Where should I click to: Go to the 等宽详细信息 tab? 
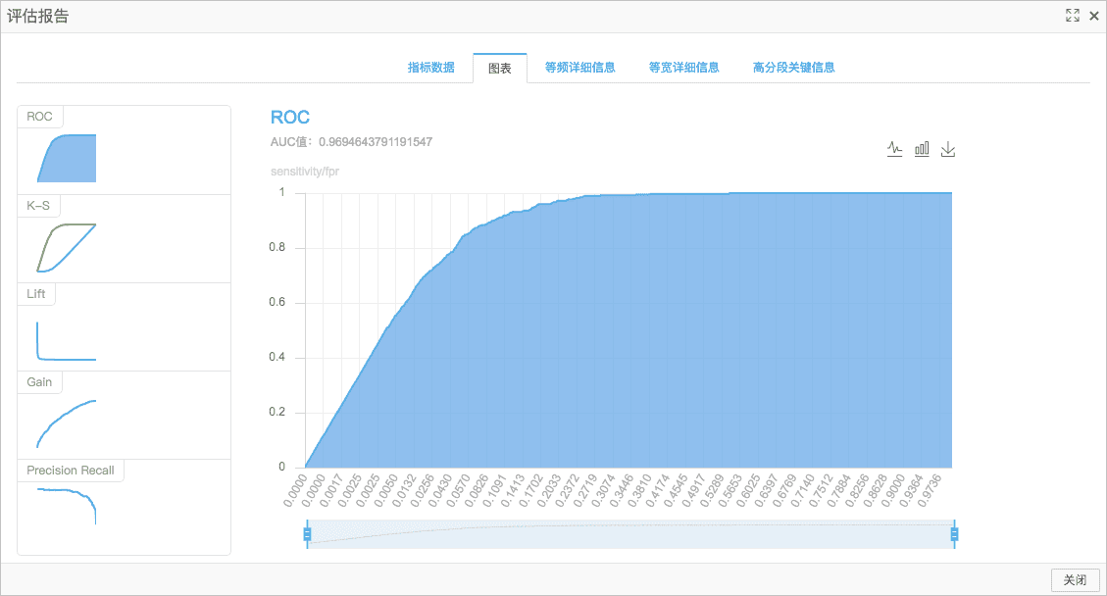[x=683, y=67]
